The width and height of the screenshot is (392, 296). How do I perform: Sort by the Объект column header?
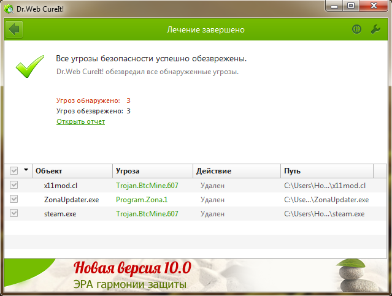(72, 171)
